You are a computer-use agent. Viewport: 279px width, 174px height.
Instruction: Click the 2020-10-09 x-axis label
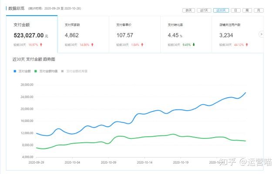click(108, 162)
